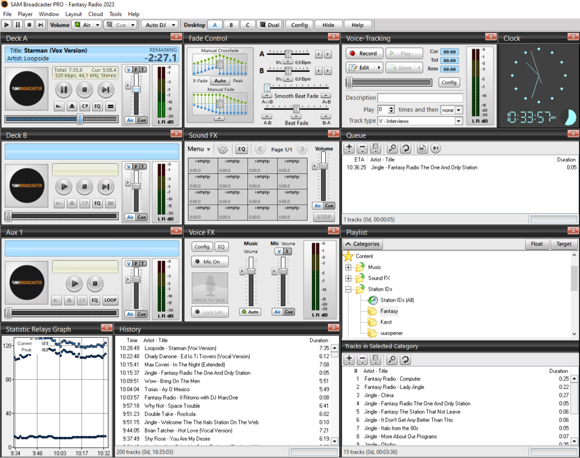Toggle the Dual desktop layout button
The height and width of the screenshot is (458, 580).
[270, 25]
